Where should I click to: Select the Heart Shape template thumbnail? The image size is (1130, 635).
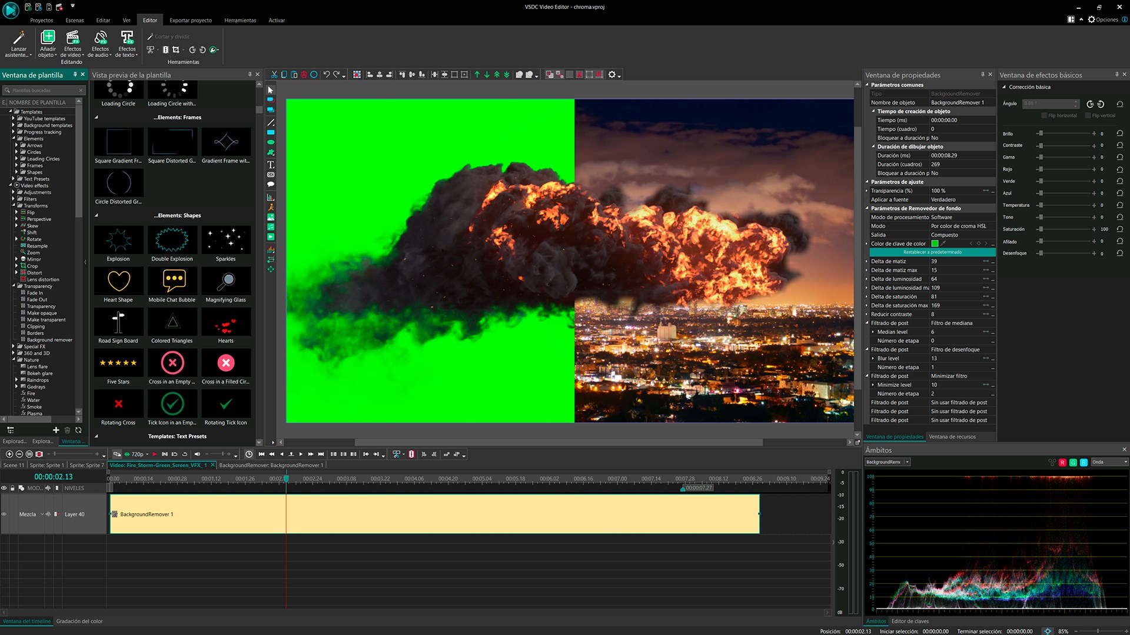click(x=118, y=281)
